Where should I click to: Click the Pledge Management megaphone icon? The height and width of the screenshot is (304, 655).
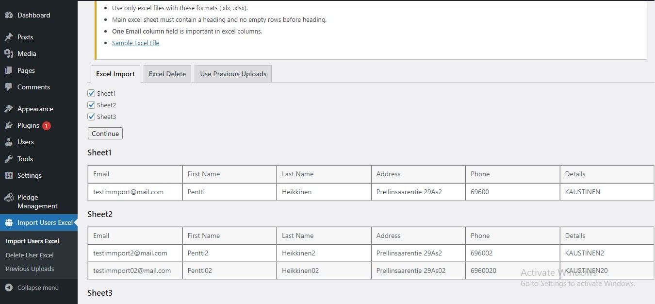tap(9, 197)
